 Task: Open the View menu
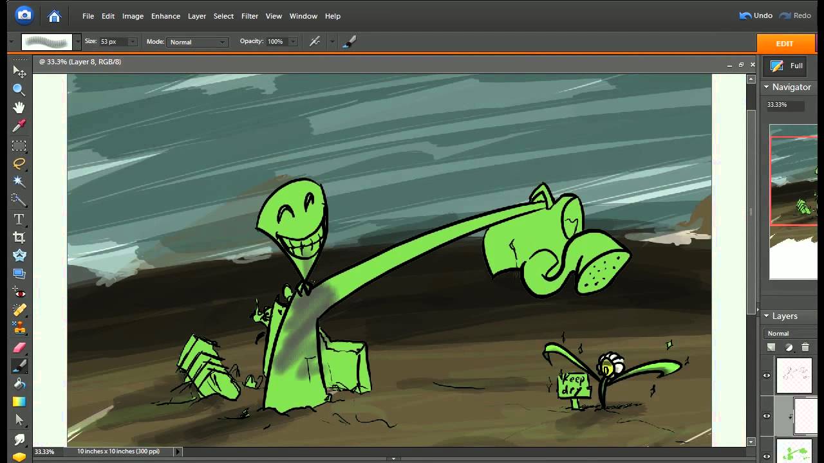click(x=274, y=16)
